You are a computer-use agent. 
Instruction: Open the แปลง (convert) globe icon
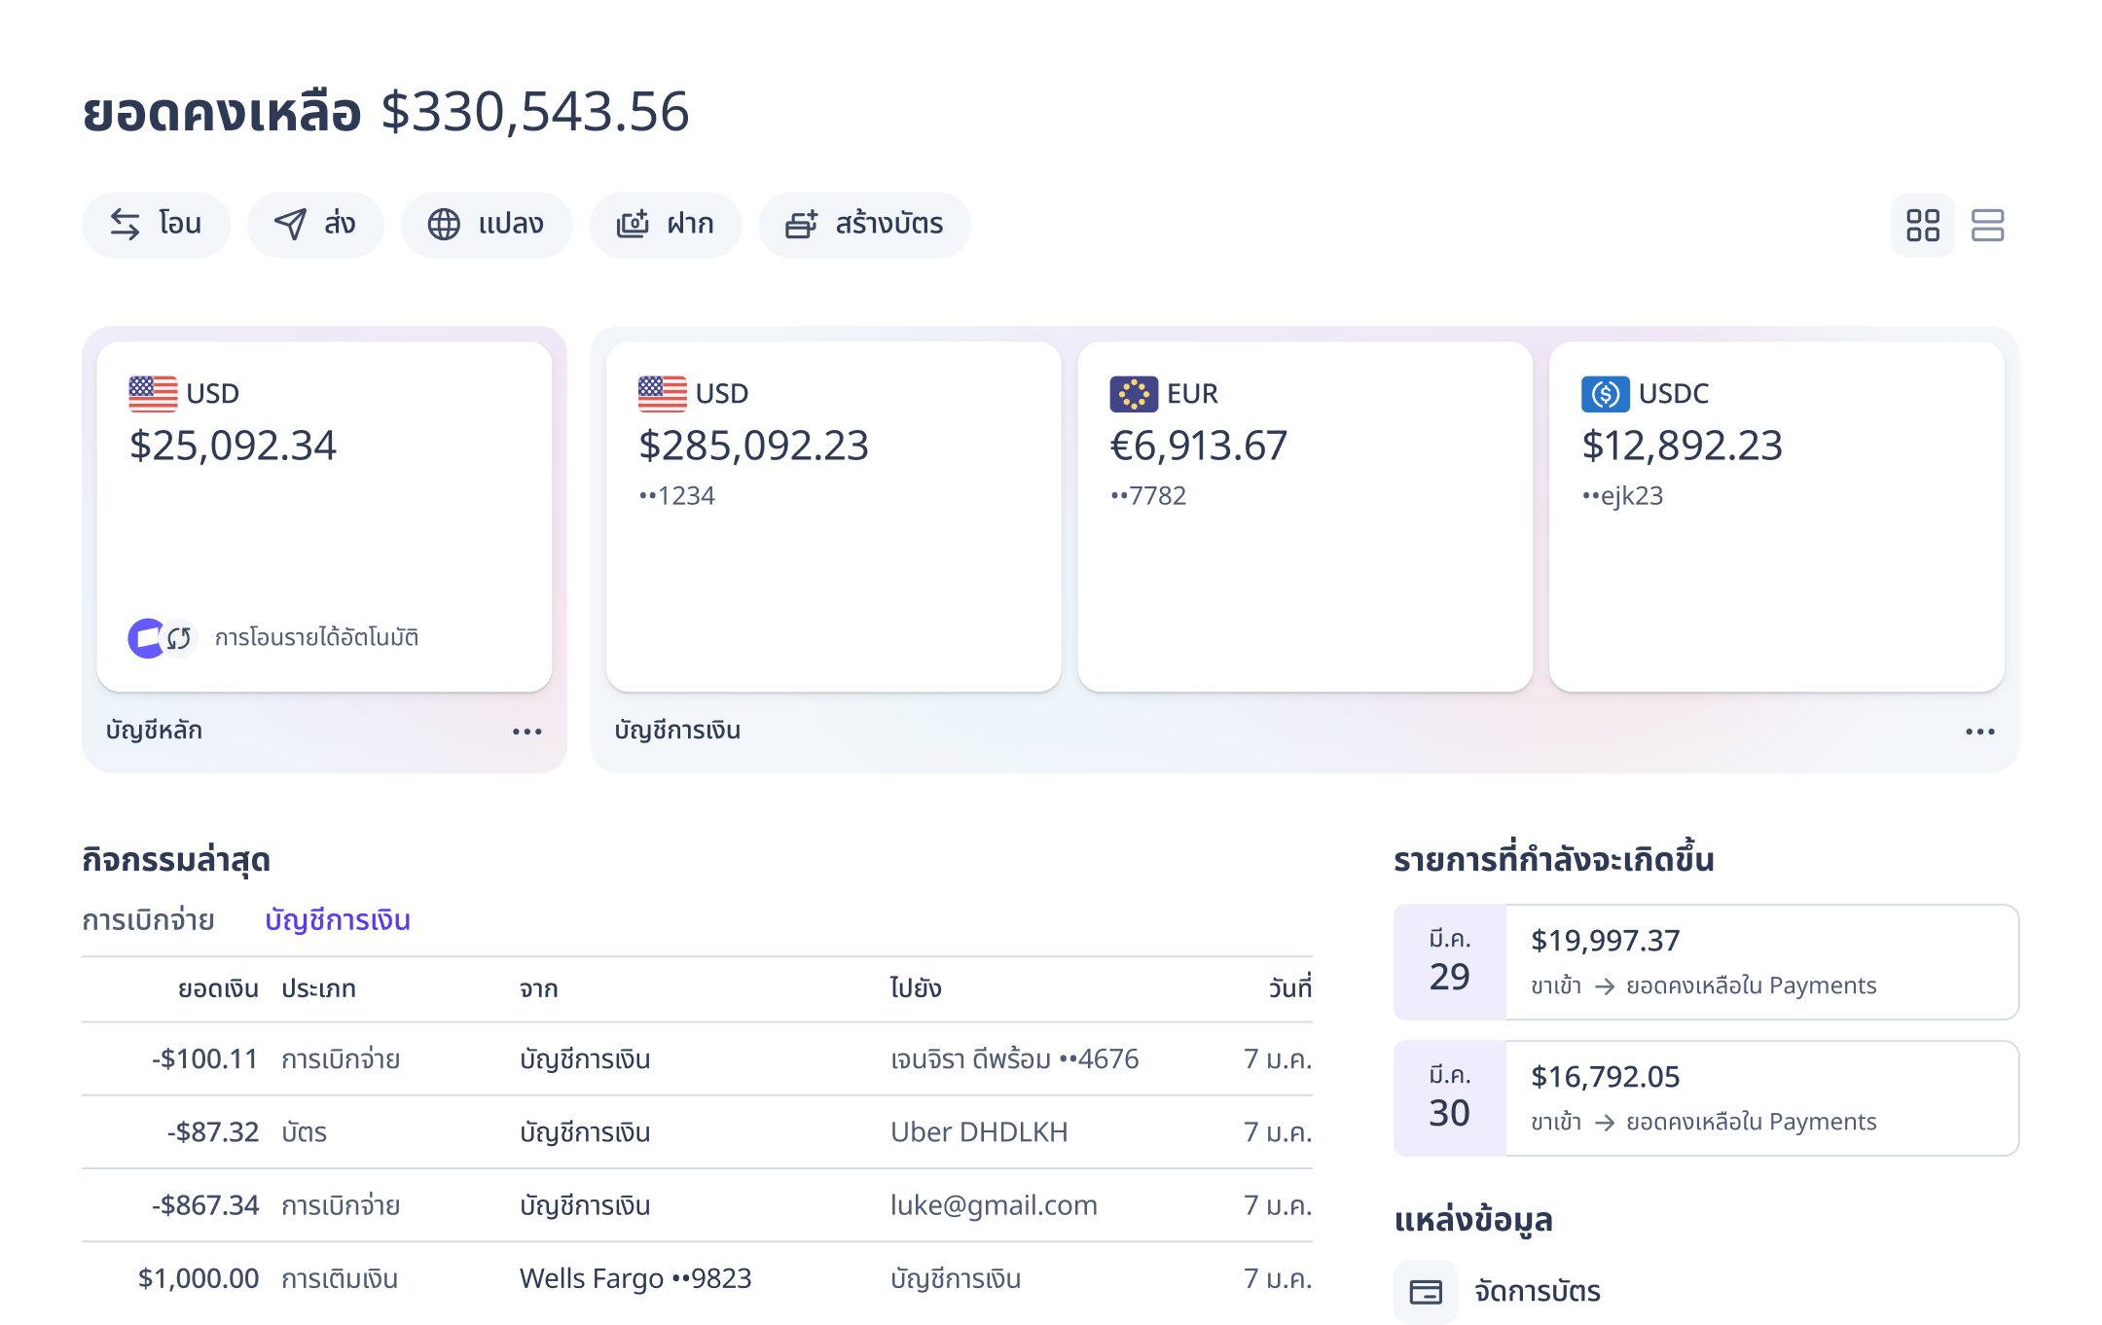click(x=444, y=224)
